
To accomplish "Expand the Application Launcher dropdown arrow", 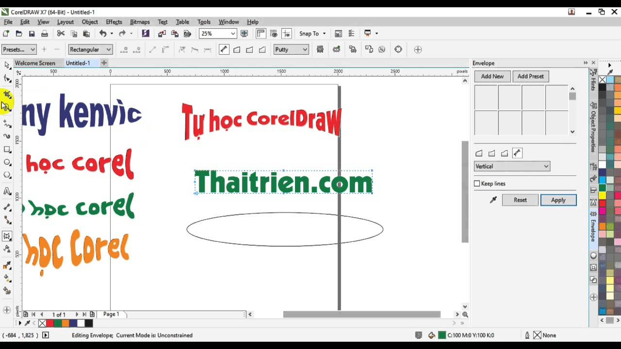I will (x=376, y=33).
